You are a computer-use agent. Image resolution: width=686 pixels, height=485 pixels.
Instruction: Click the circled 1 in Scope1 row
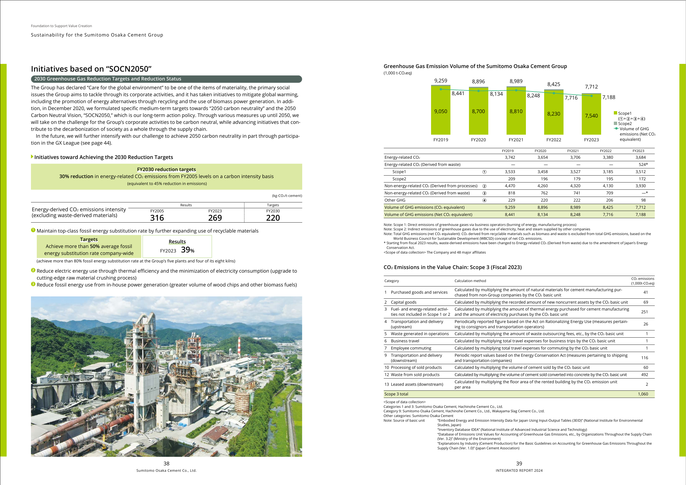[484, 172]
